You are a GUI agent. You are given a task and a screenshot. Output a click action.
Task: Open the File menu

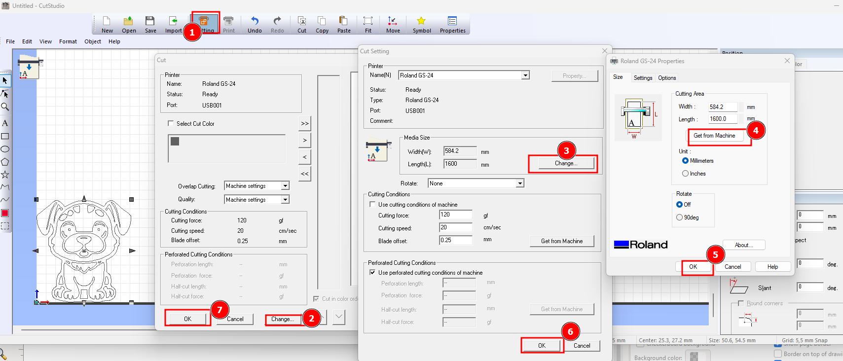10,41
